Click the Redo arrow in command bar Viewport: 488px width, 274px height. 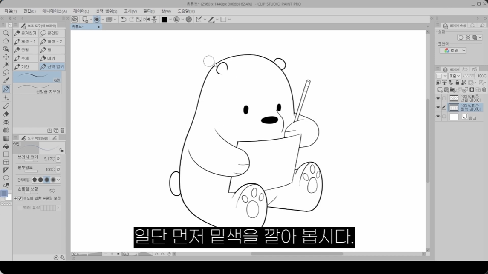tap(131, 19)
